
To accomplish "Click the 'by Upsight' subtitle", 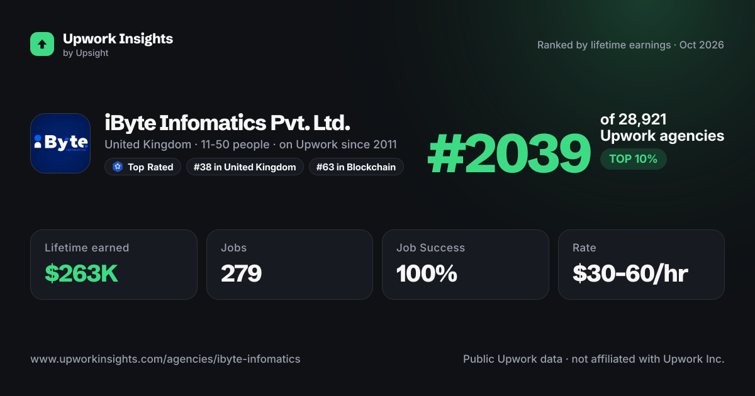I will (86, 53).
